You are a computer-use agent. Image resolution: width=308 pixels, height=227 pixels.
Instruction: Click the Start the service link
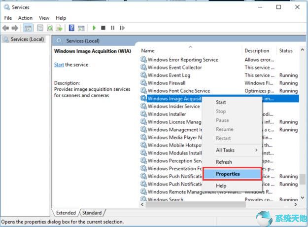[59, 65]
